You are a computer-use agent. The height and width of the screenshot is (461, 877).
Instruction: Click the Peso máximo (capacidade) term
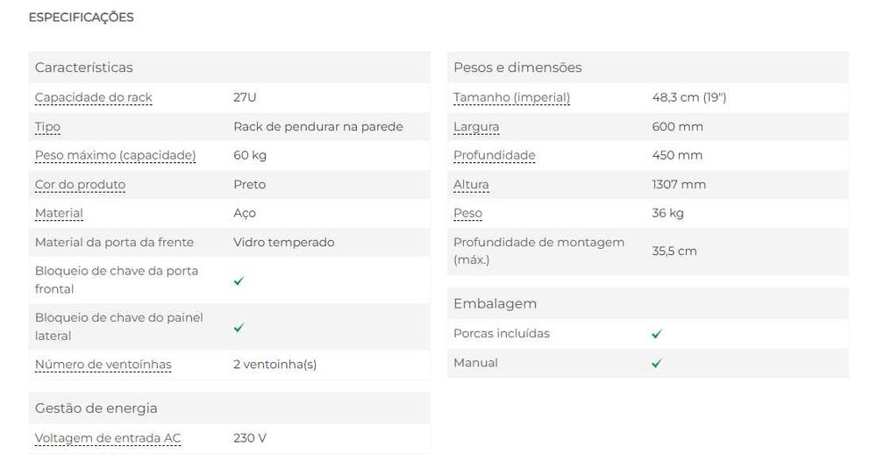[115, 155]
